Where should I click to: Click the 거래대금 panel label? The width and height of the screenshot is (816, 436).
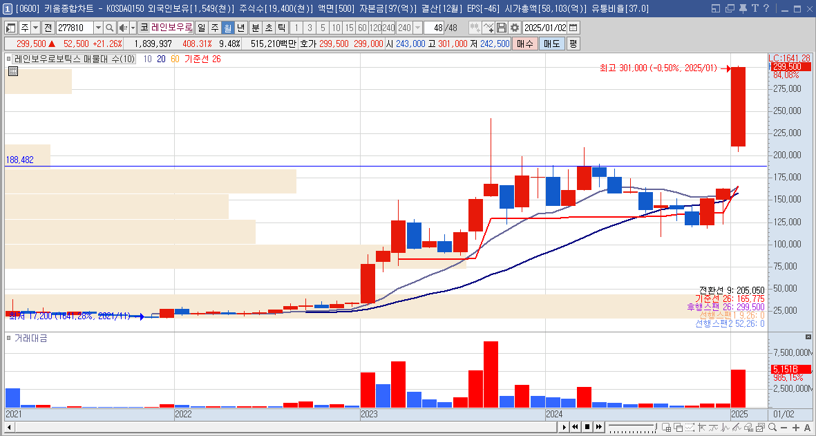[30, 338]
